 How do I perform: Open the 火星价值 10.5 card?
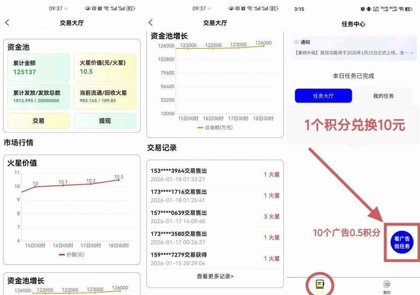pyautogui.click(x=105, y=68)
